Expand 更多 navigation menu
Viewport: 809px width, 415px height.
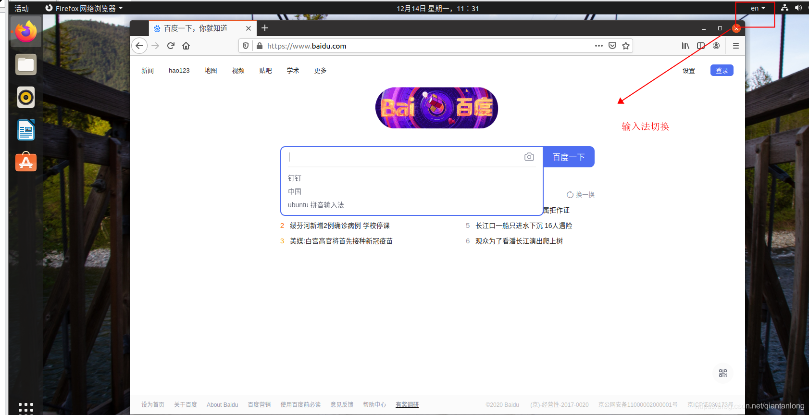(x=320, y=70)
